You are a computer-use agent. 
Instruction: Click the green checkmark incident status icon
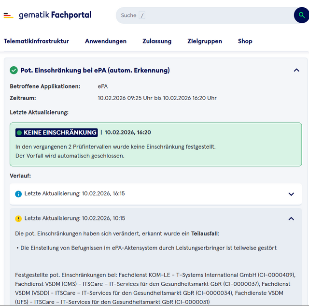14,71
